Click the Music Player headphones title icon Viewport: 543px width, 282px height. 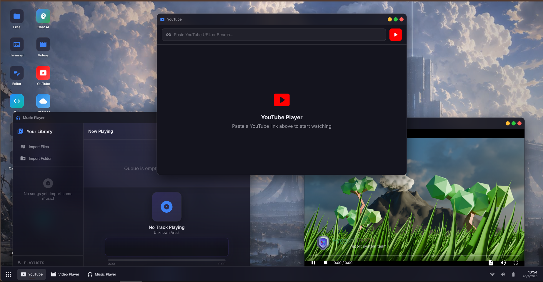[x=18, y=118]
